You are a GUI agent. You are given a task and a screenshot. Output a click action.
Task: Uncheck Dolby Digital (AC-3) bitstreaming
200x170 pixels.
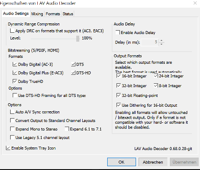(15, 64)
